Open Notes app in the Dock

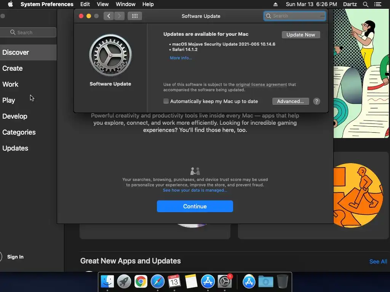(x=191, y=282)
